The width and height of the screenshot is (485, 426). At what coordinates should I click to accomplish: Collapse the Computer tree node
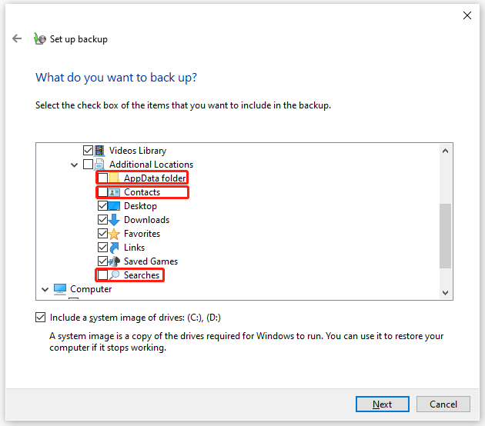pyautogui.click(x=43, y=290)
